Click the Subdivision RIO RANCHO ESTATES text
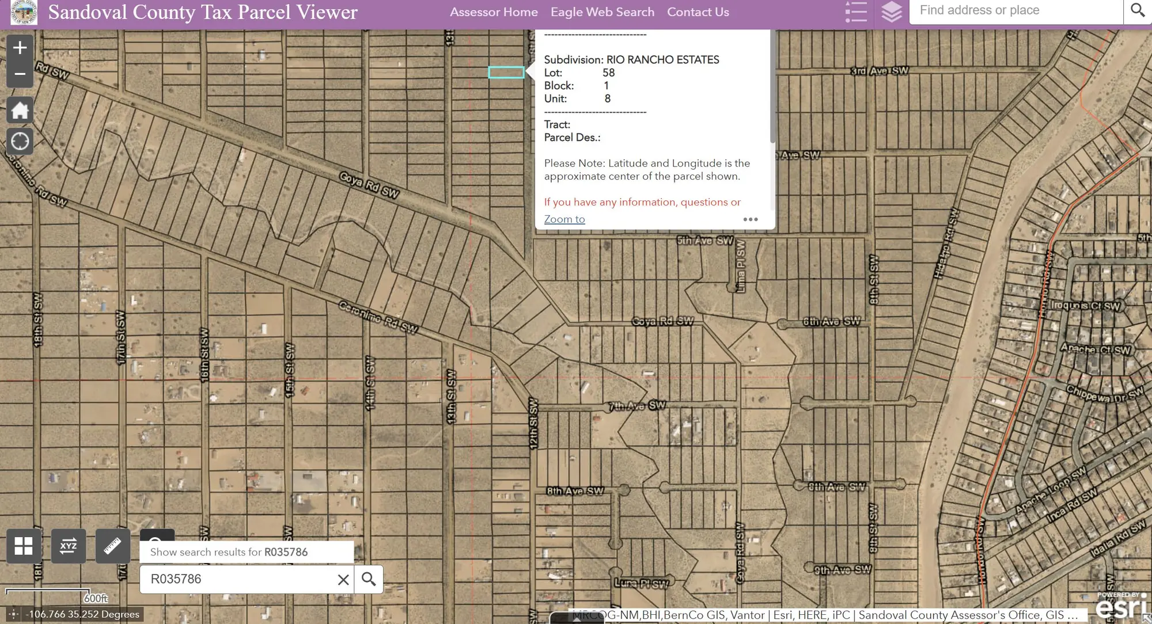The height and width of the screenshot is (624, 1152). 631,60
